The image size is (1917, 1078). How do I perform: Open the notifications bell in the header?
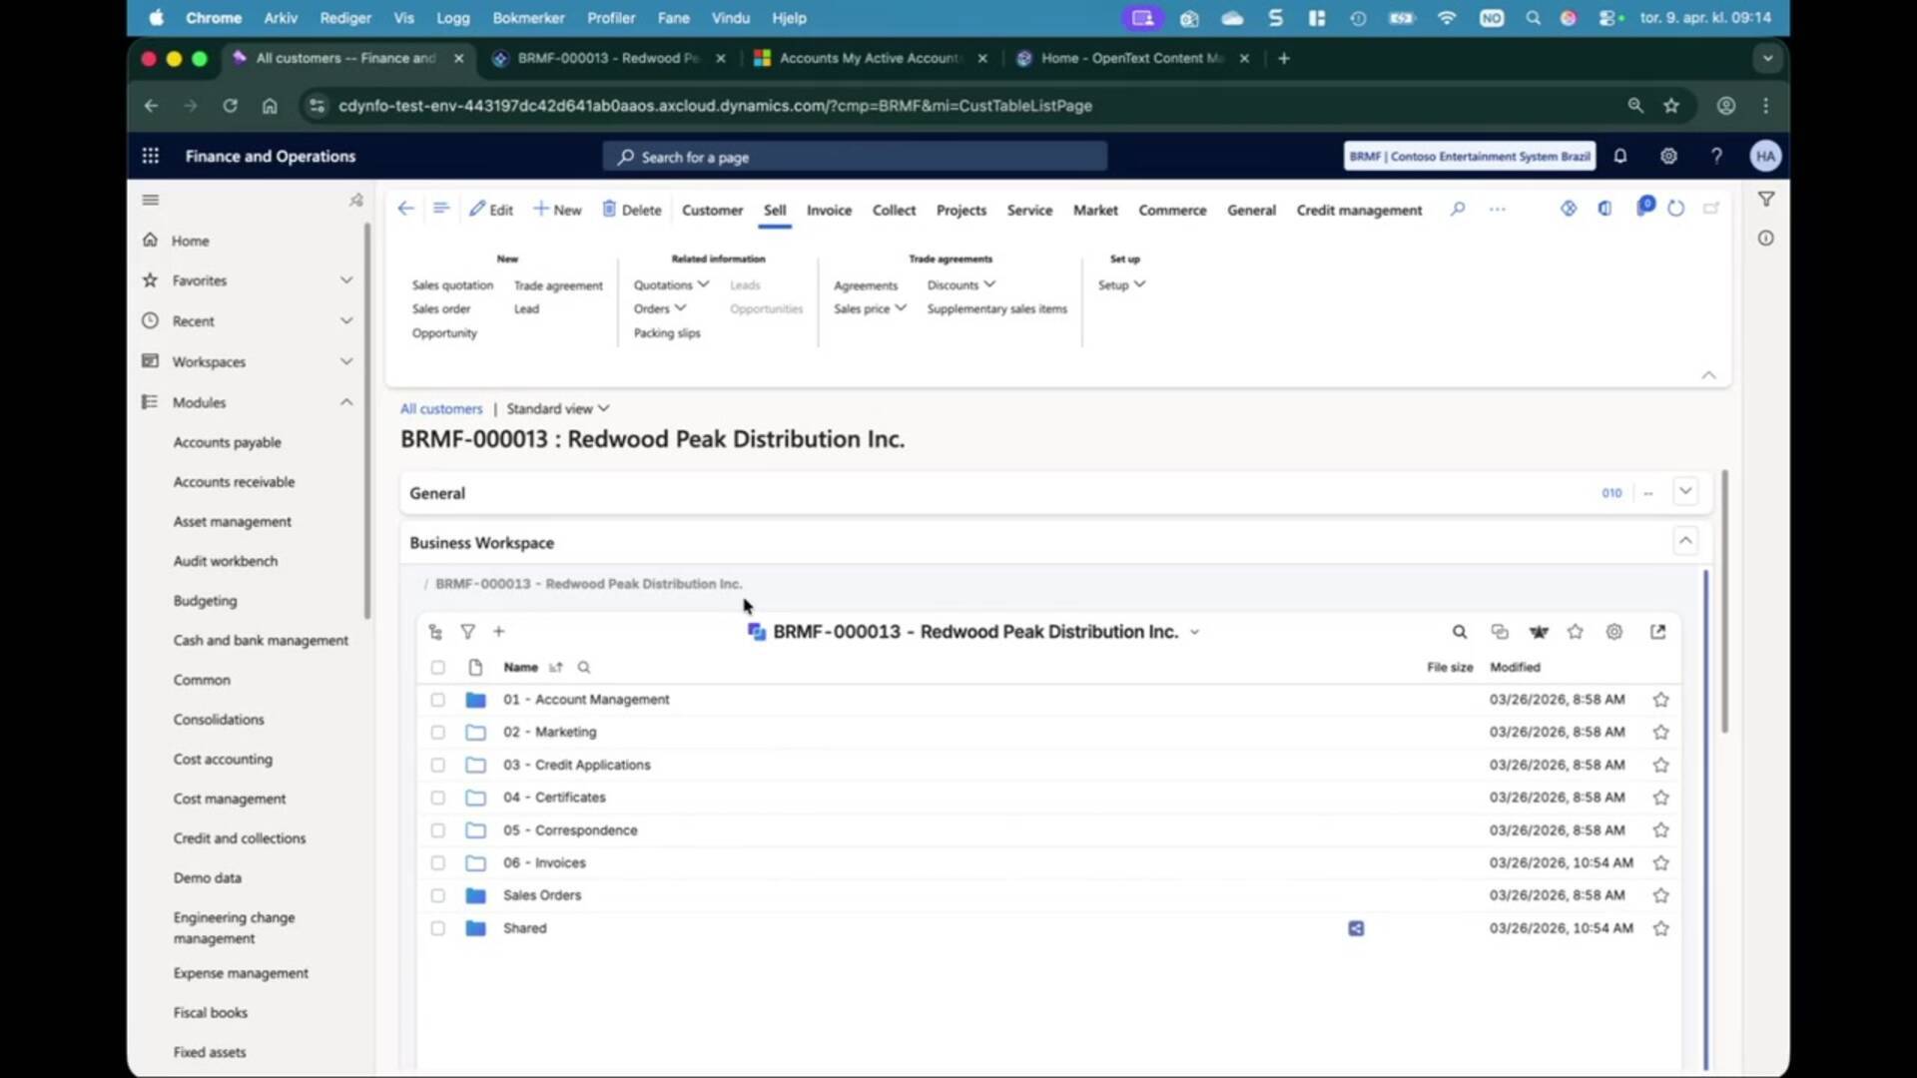point(1619,156)
